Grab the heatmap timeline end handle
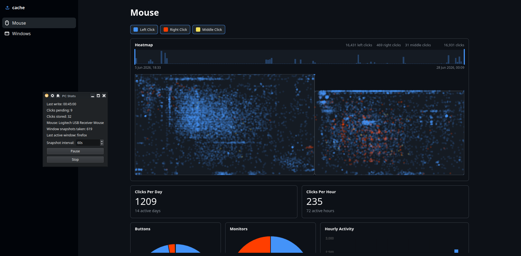Viewport: 521px width, 256px height. click(x=464, y=57)
